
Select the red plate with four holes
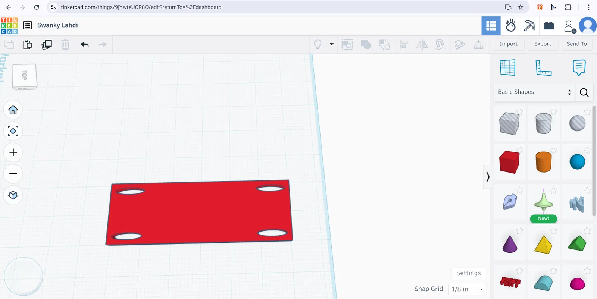click(199, 213)
